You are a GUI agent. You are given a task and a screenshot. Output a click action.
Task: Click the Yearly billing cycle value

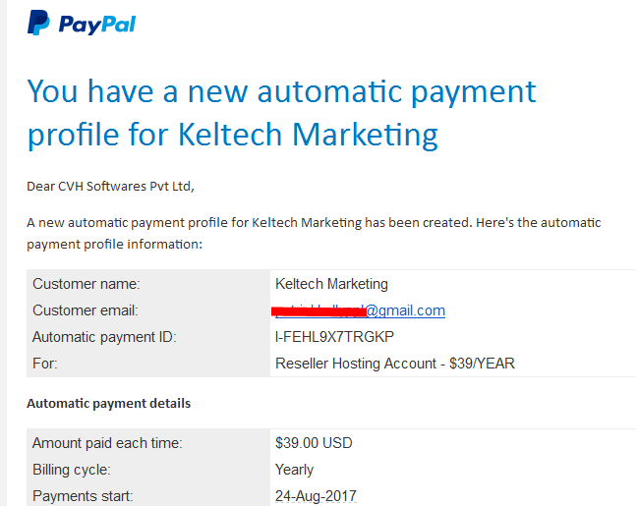tap(294, 470)
